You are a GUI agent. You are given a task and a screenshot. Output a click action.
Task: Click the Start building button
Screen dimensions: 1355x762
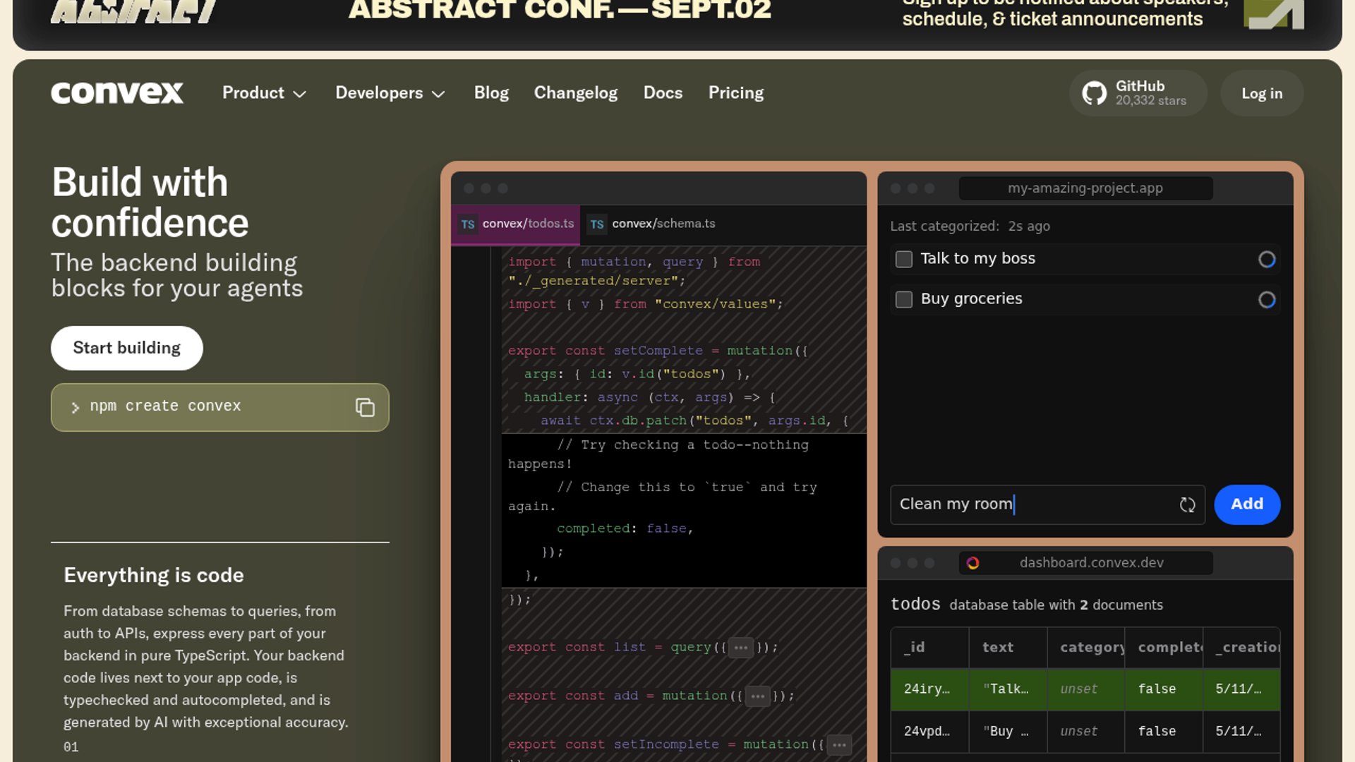[x=127, y=348]
